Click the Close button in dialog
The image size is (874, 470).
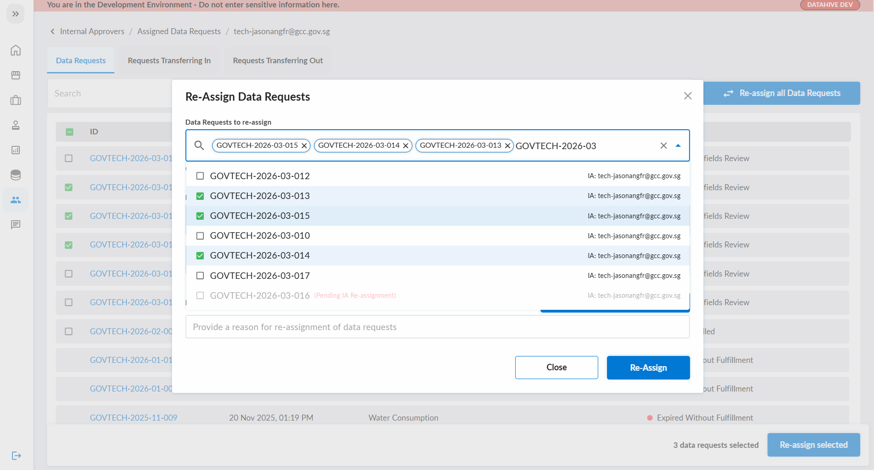point(557,368)
